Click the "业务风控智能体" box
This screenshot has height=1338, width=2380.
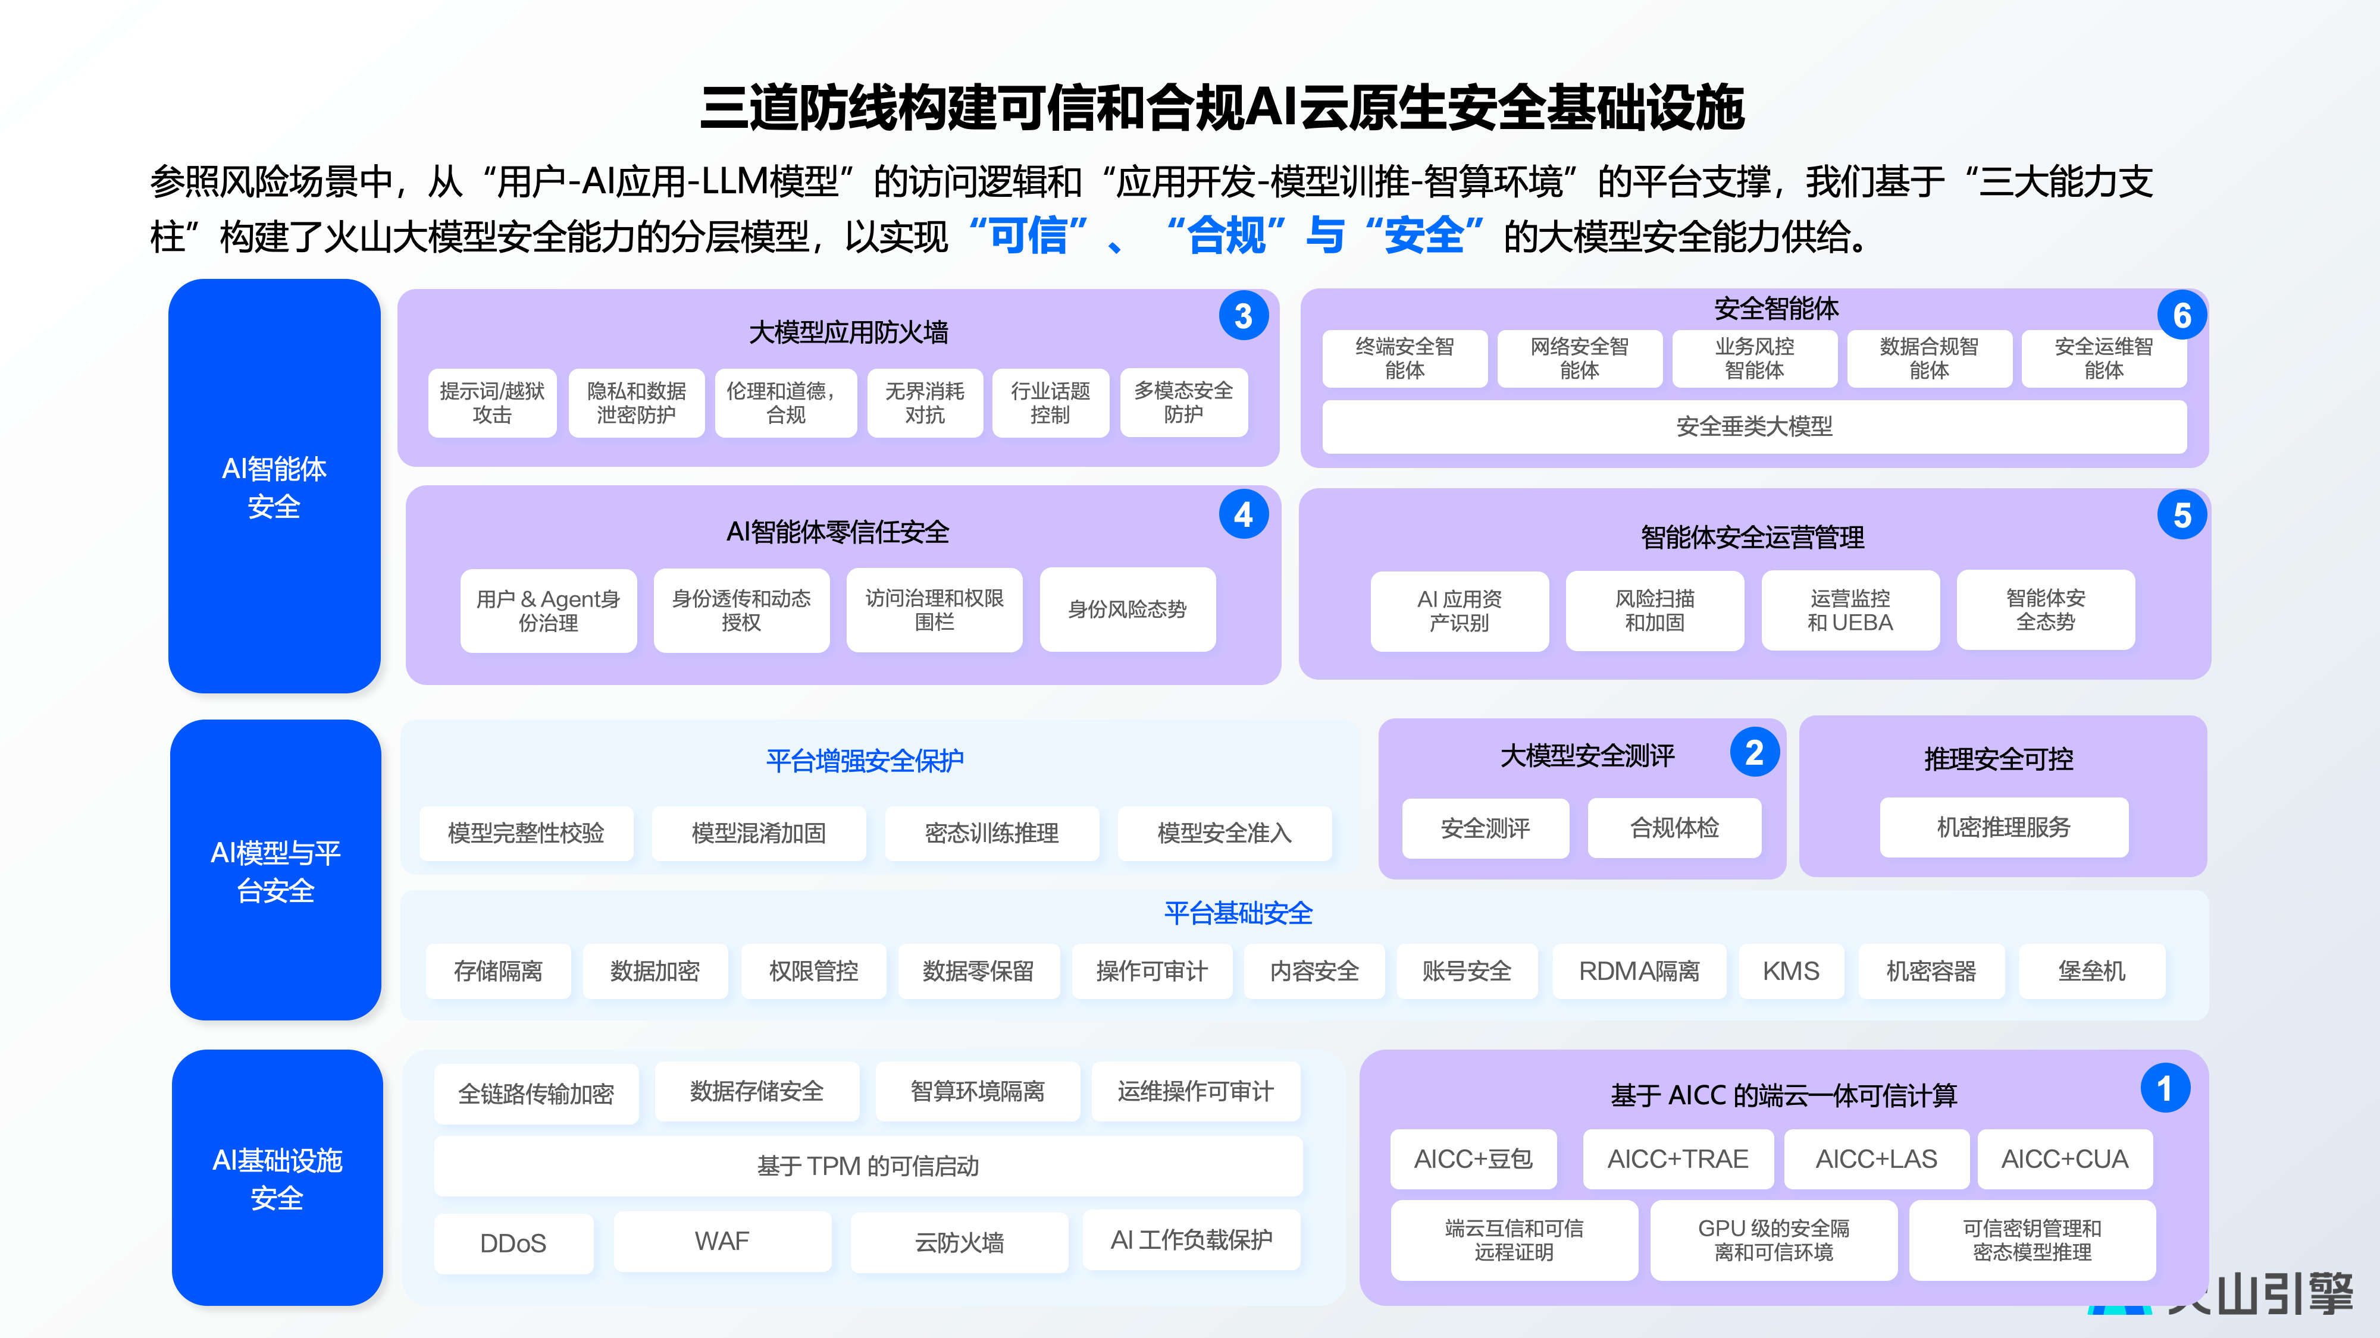(1753, 358)
